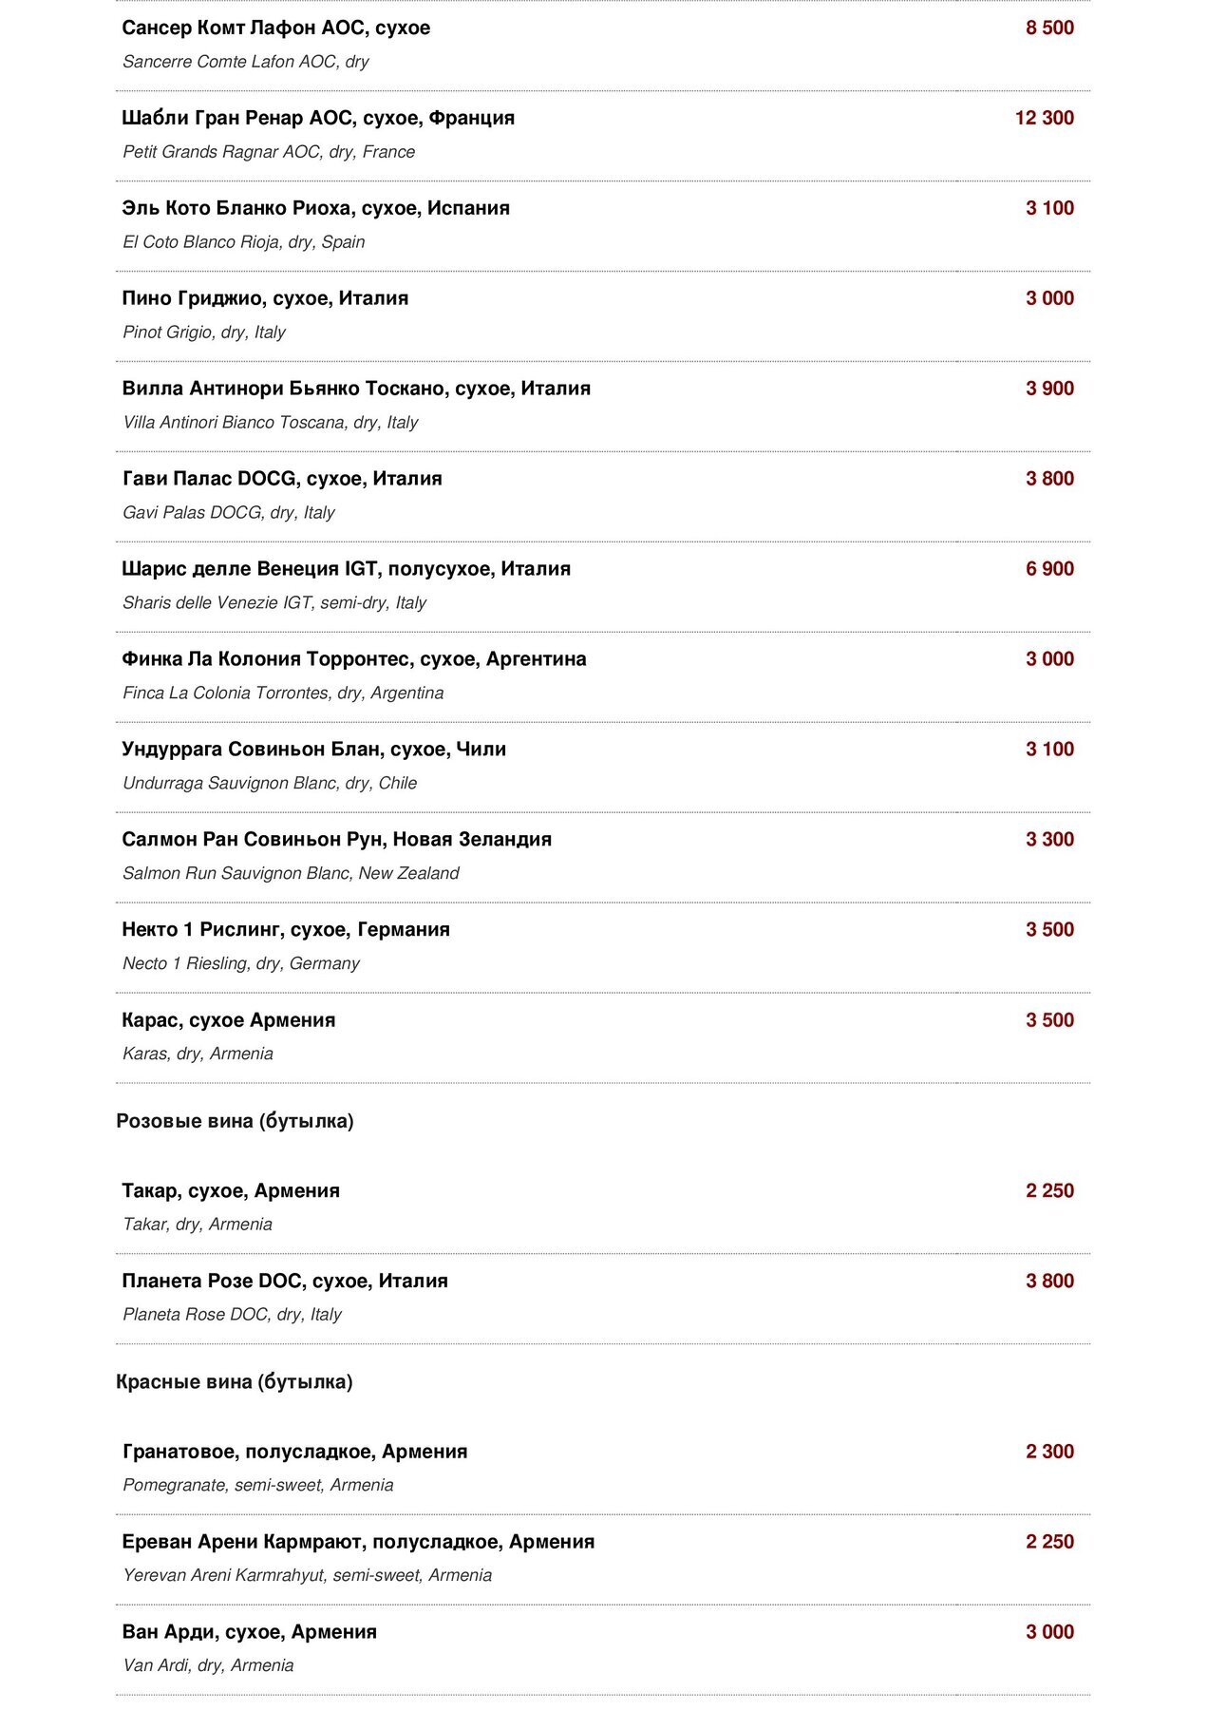This screenshot has width=1208, height=1710.
Task: Select Undurraga Sauvignon Blanc, Chile
Action: (603, 767)
